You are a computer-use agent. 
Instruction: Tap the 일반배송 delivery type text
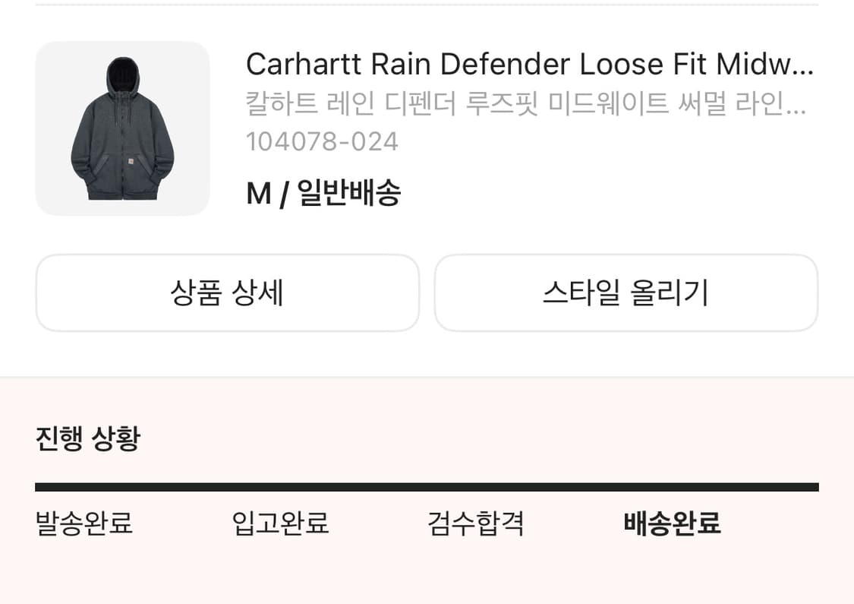pos(349,194)
